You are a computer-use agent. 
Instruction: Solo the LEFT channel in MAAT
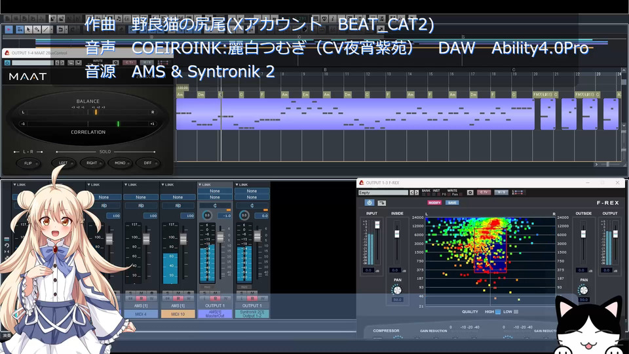click(x=64, y=163)
